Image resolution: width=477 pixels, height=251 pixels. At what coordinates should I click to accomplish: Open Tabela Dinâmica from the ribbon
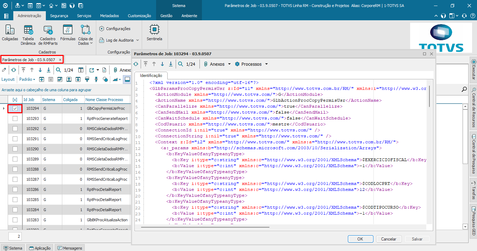click(x=28, y=35)
